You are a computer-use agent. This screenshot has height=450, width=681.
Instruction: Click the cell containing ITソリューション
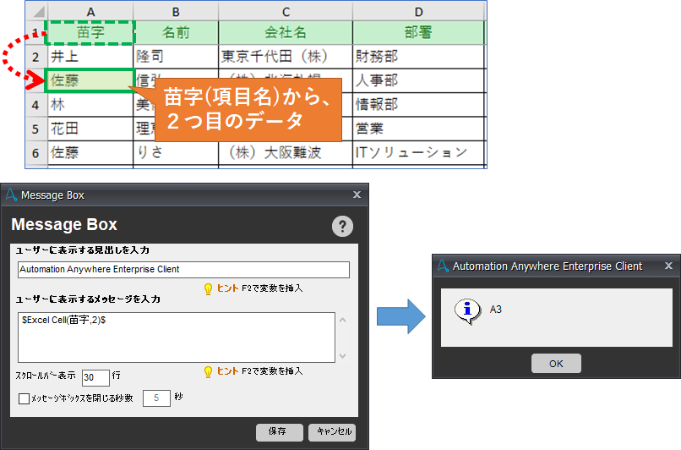(x=418, y=152)
